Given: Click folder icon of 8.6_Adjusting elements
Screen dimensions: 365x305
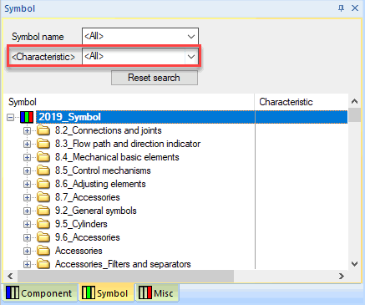Looking at the screenshot, I should click(x=43, y=184).
